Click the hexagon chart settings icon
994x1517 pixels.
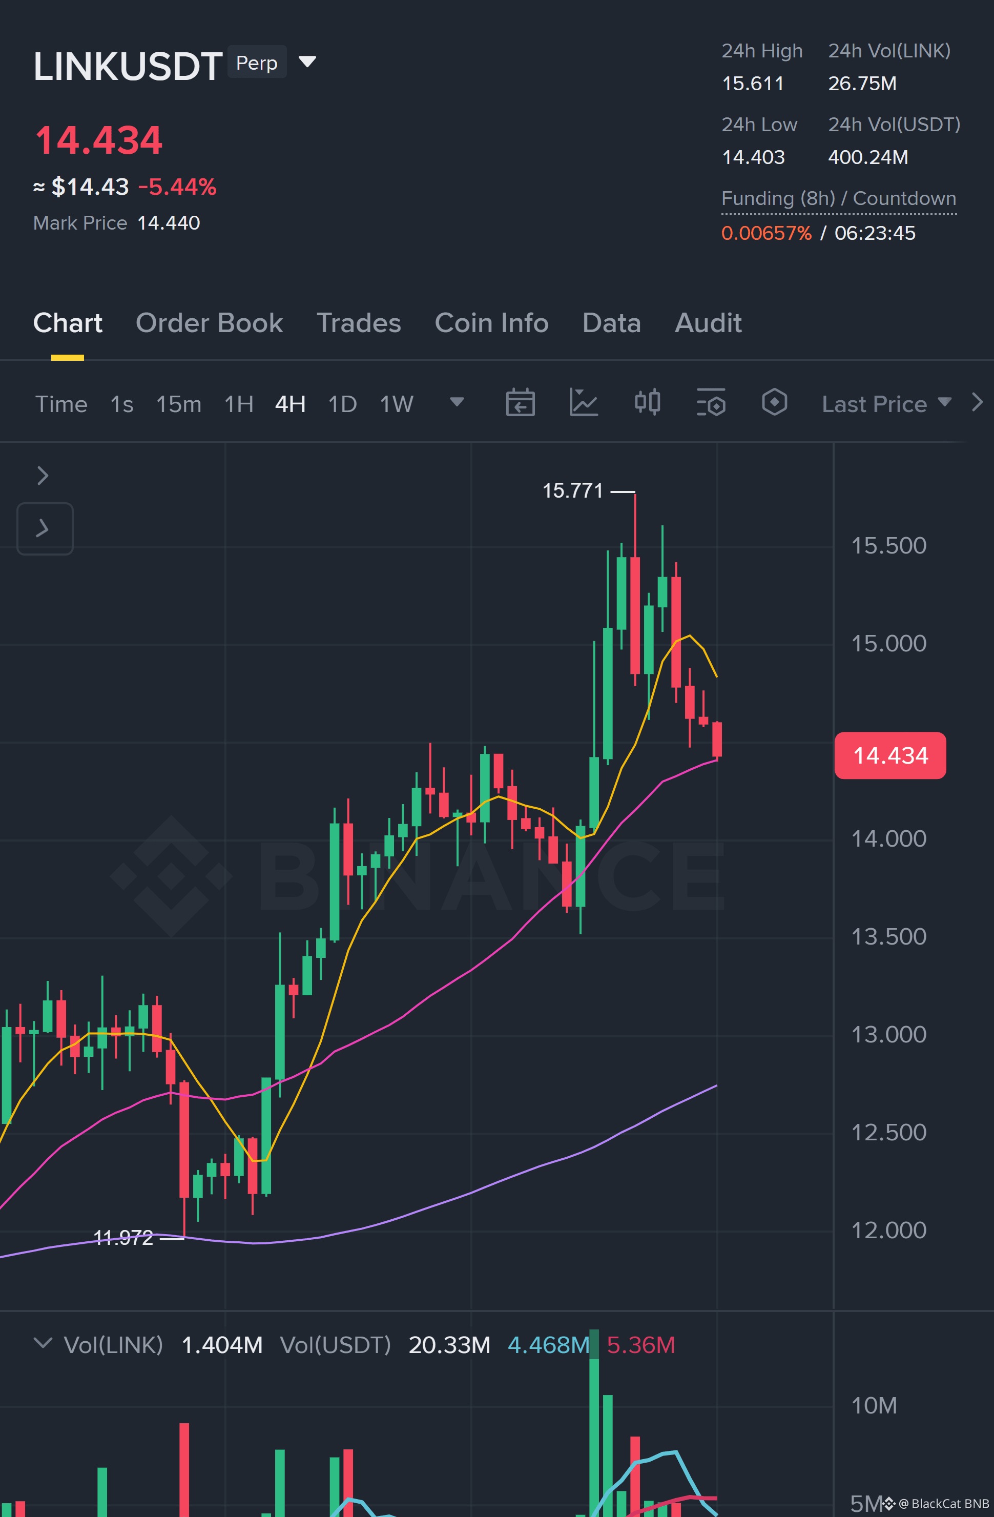point(774,402)
